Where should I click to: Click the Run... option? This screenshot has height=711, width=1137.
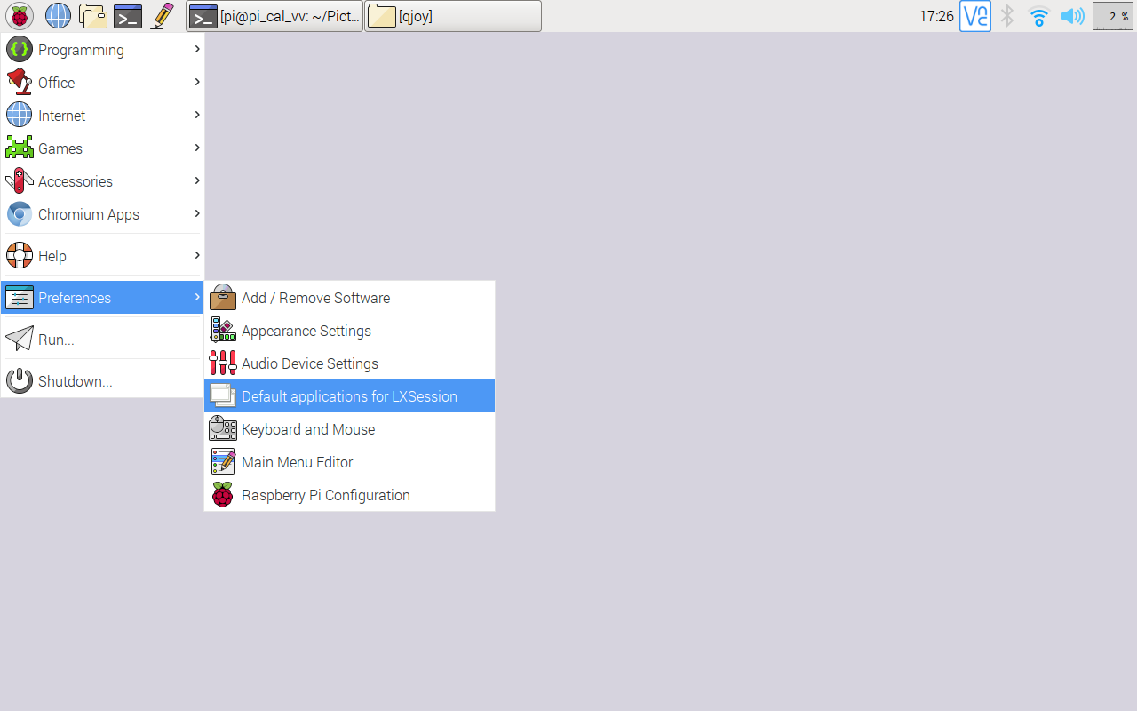click(x=55, y=339)
